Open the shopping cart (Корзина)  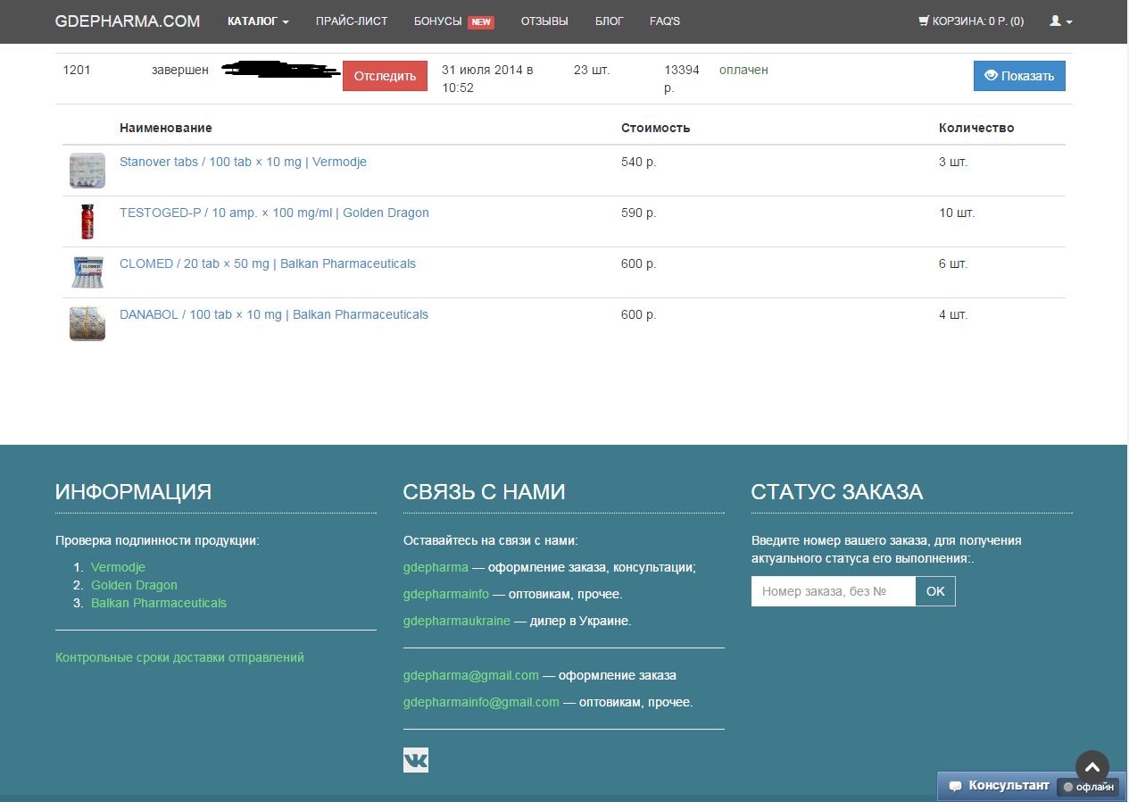tap(971, 21)
